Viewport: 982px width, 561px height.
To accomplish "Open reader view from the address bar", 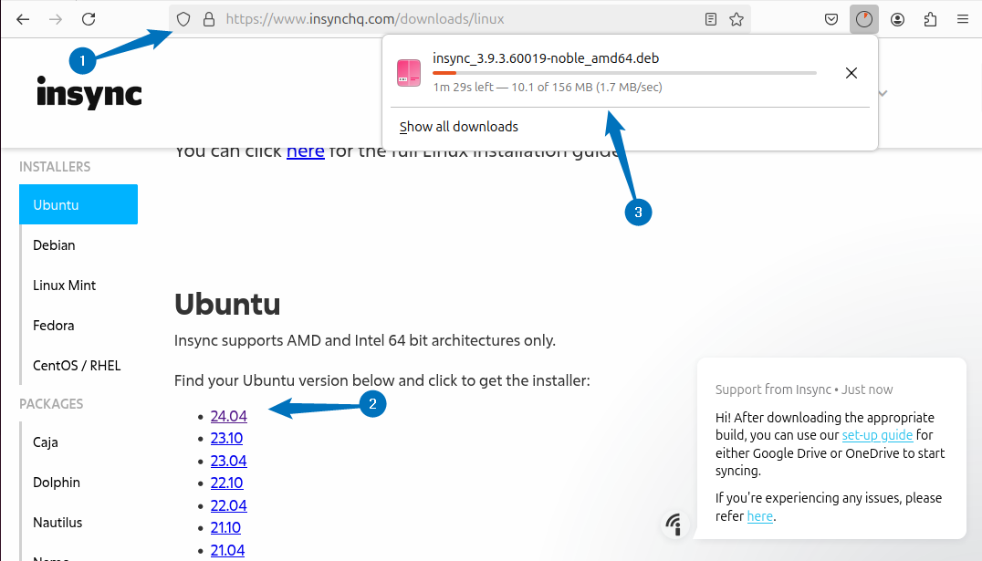I will [x=710, y=18].
